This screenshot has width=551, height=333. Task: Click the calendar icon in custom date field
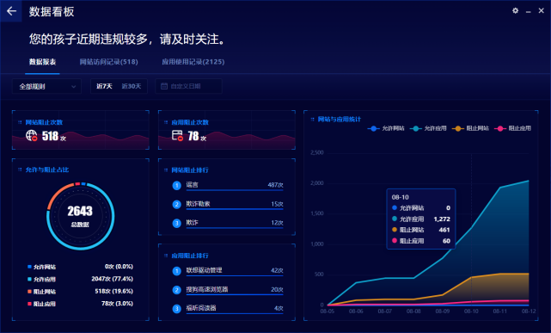(164, 86)
